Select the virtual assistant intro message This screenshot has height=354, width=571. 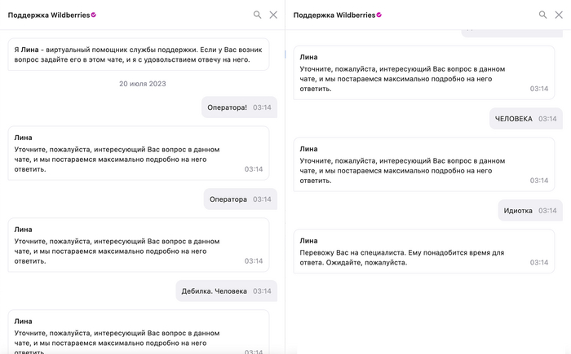pyautogui.click(x=139, y=55)
